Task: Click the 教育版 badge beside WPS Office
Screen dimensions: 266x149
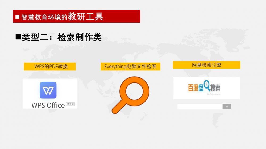Action: click(70, 104)
